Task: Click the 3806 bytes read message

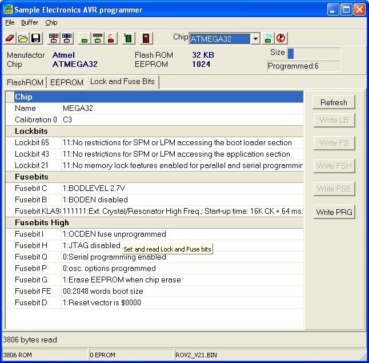Action: point(30,340)
